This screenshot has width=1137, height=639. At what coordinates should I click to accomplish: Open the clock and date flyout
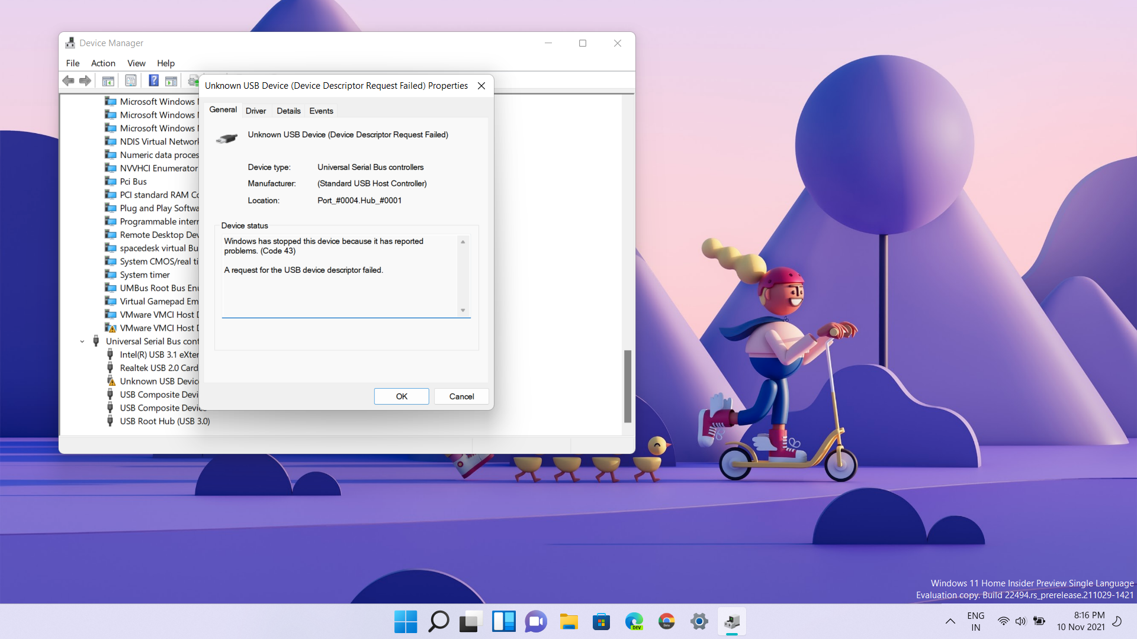tap(1081, 621)
